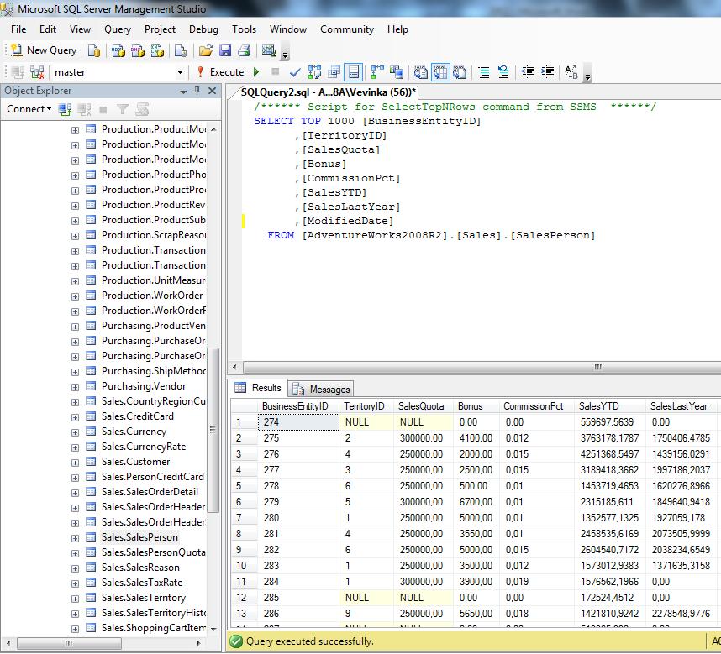Select row 5 header in results grid
Image resolution: width=721 pixels, height=654 pixels.
point(245,486)
